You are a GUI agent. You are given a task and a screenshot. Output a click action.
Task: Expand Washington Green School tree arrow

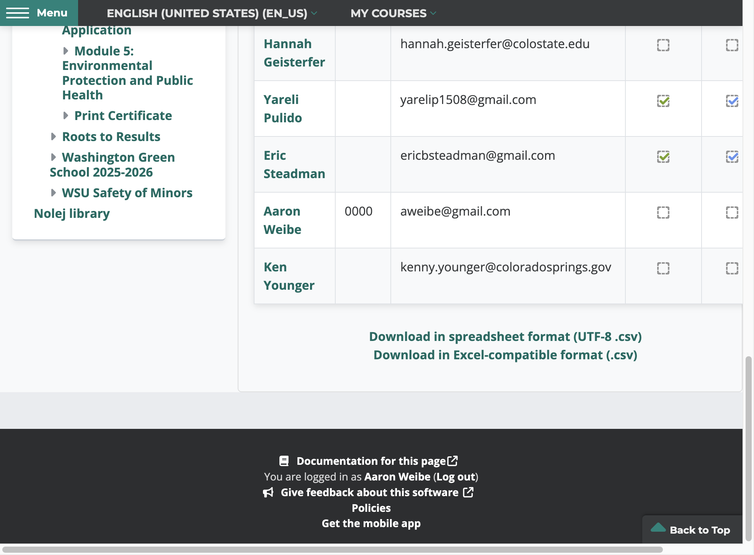[x=54, y=157]
